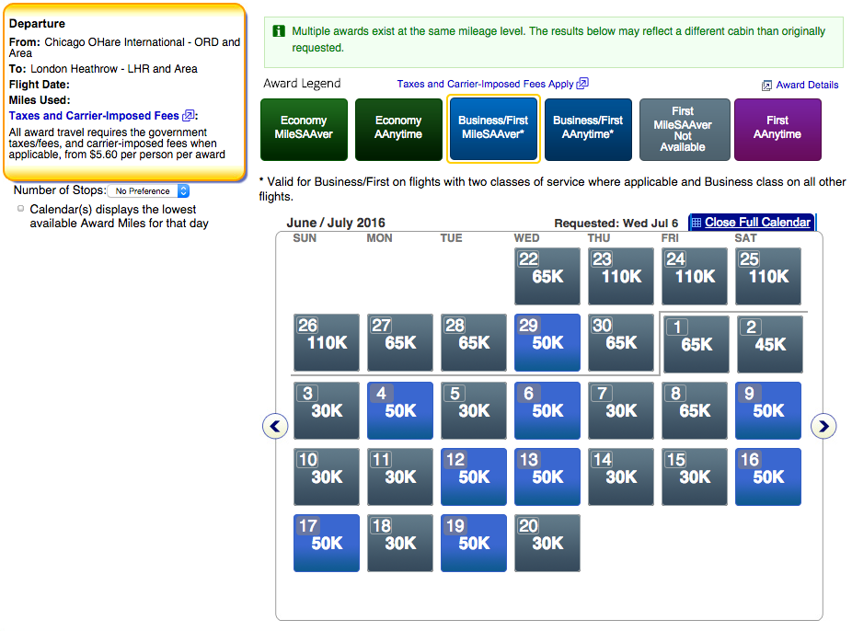Image resolution: width=852 pixels, height=631 pixels.
Task: Select June 29 at 50K
Action: 547,342
